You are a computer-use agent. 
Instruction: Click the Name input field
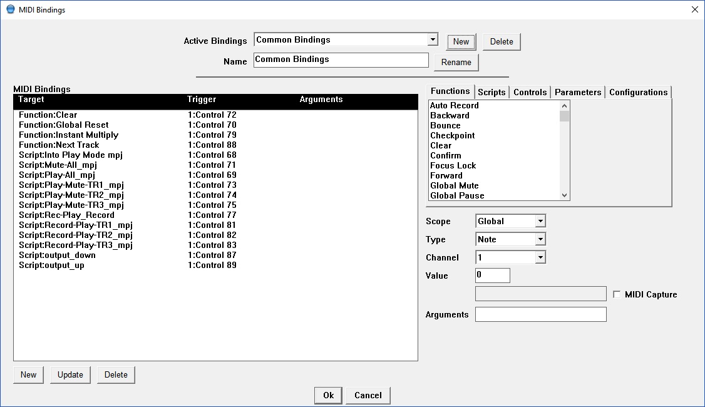pyautogui.click(x=341, y=60)
